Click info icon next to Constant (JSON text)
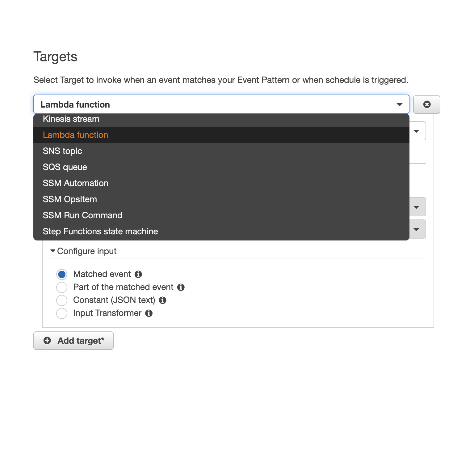The image size is (449, 463). pos(163,300)
